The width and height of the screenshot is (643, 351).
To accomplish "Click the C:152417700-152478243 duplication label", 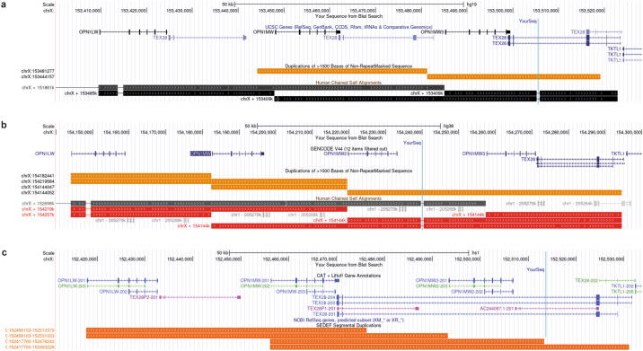I will point(30,341).
